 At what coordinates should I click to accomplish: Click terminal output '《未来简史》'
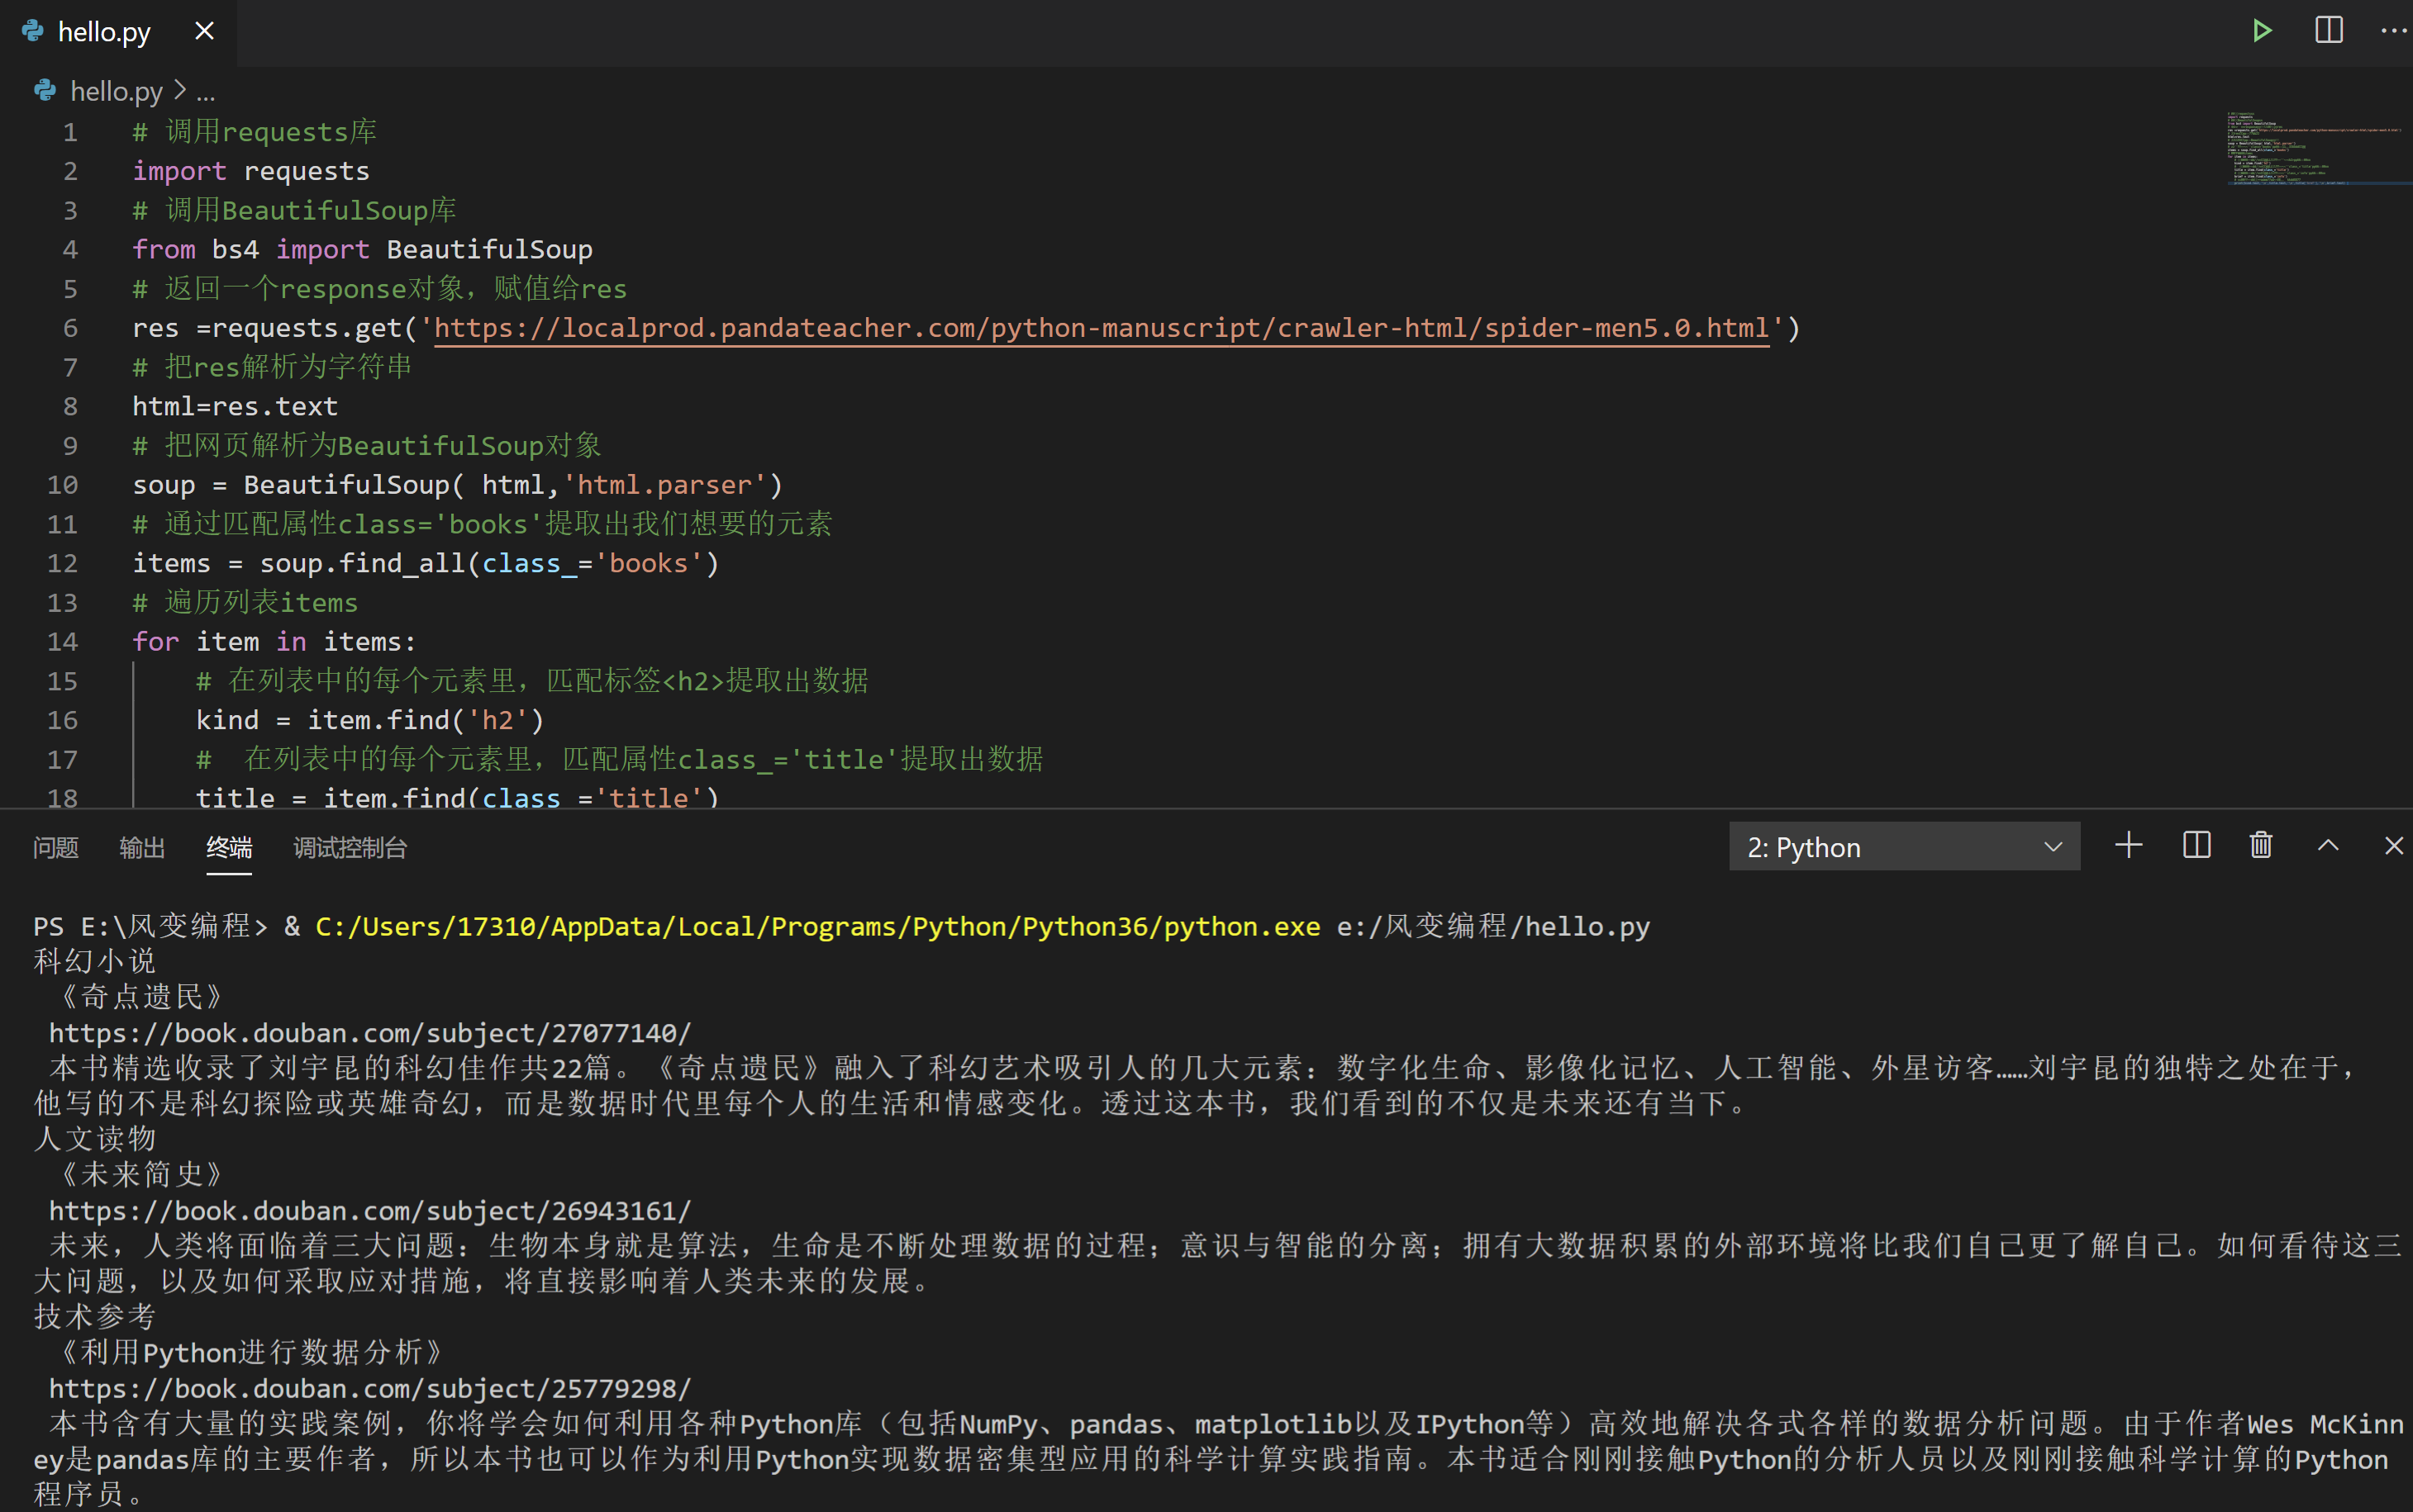click(x=141, y=1175)
